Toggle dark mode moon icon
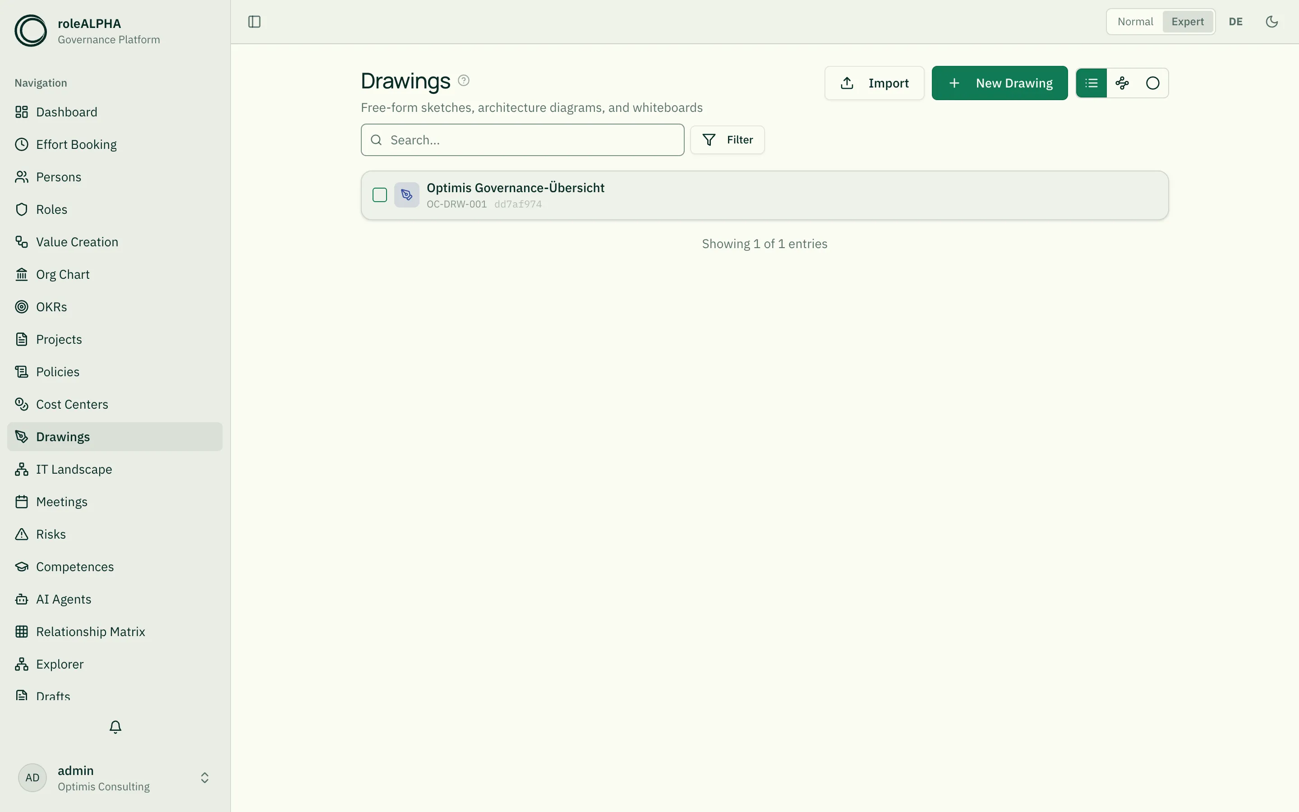The image size is (1299, 812). coord(1271,22)
